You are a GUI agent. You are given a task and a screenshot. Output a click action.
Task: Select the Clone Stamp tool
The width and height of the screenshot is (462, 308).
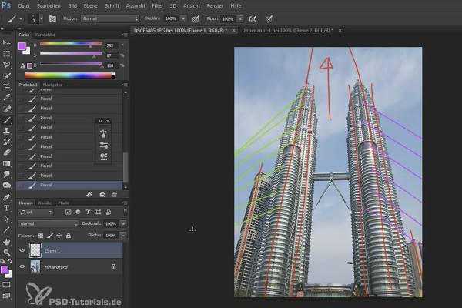coord(6,131)
